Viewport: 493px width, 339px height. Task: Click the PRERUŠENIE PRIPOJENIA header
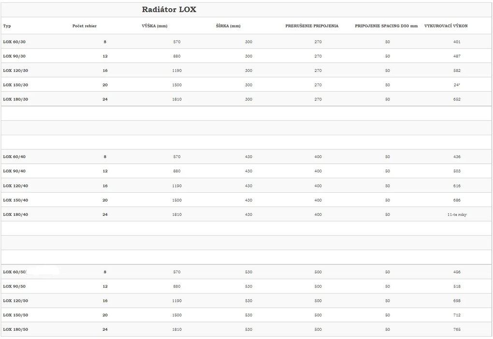point(312,26)
